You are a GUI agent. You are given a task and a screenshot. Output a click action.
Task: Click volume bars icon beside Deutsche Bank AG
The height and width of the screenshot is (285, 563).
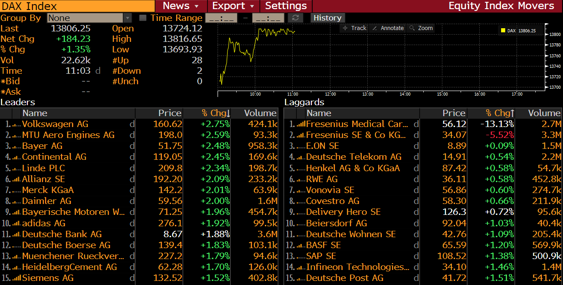point(16,234)
